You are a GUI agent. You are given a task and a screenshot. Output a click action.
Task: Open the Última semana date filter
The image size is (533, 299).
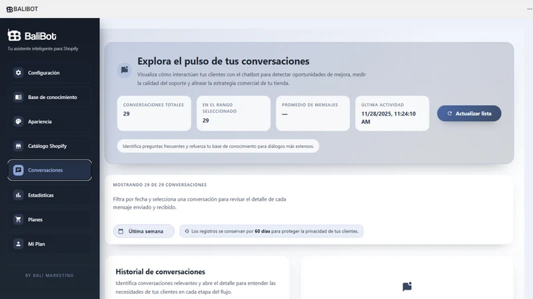144,231
